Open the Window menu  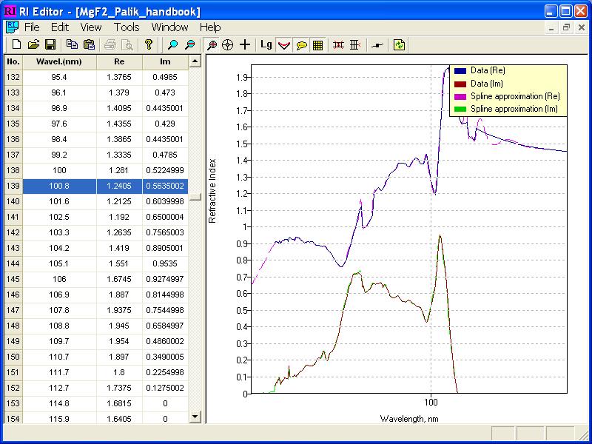pos(169,27)
